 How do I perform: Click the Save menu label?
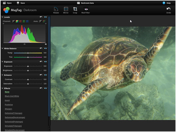coord(23,3)
